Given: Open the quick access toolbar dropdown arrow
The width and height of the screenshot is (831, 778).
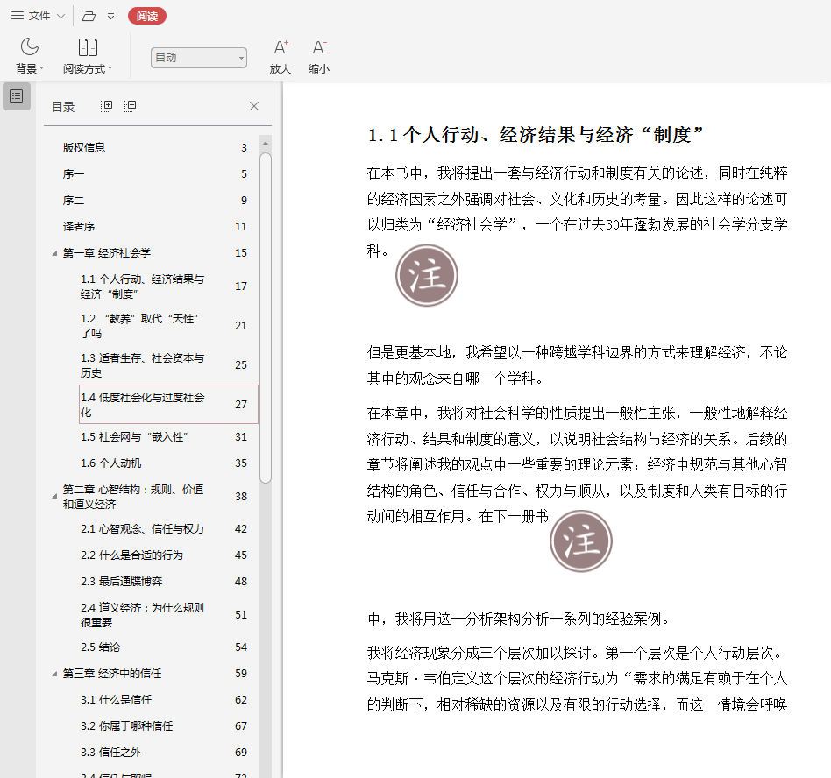Looking at the screenshot, I should (110, 16).
